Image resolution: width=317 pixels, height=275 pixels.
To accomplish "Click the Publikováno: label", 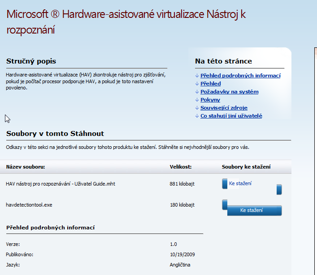I will (x=20, y=254).
